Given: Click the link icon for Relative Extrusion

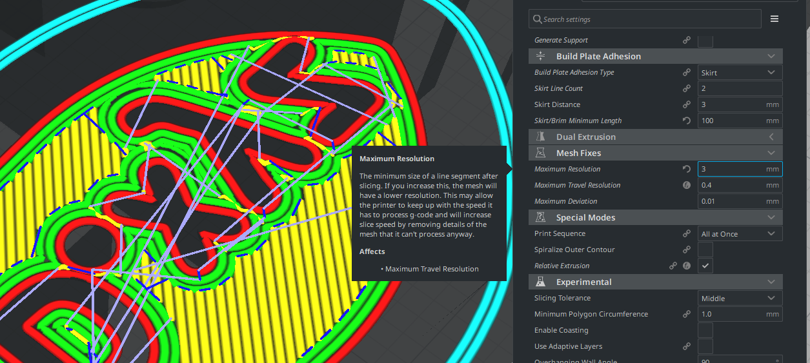Looking at the screenshot, I should click(x=673, y=266).
